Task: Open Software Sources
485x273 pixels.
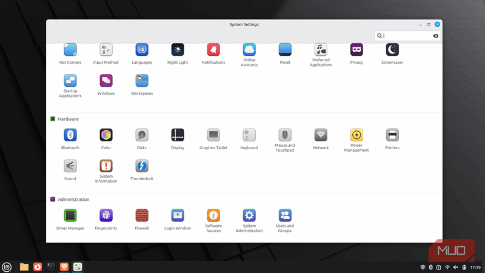Action: 213,215
